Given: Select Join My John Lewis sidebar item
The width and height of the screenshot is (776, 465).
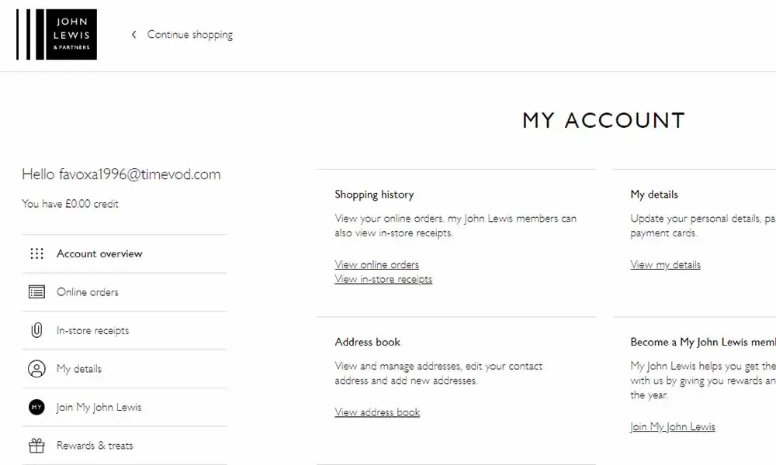Looking at the screenshot, I should tap(124, 407).
